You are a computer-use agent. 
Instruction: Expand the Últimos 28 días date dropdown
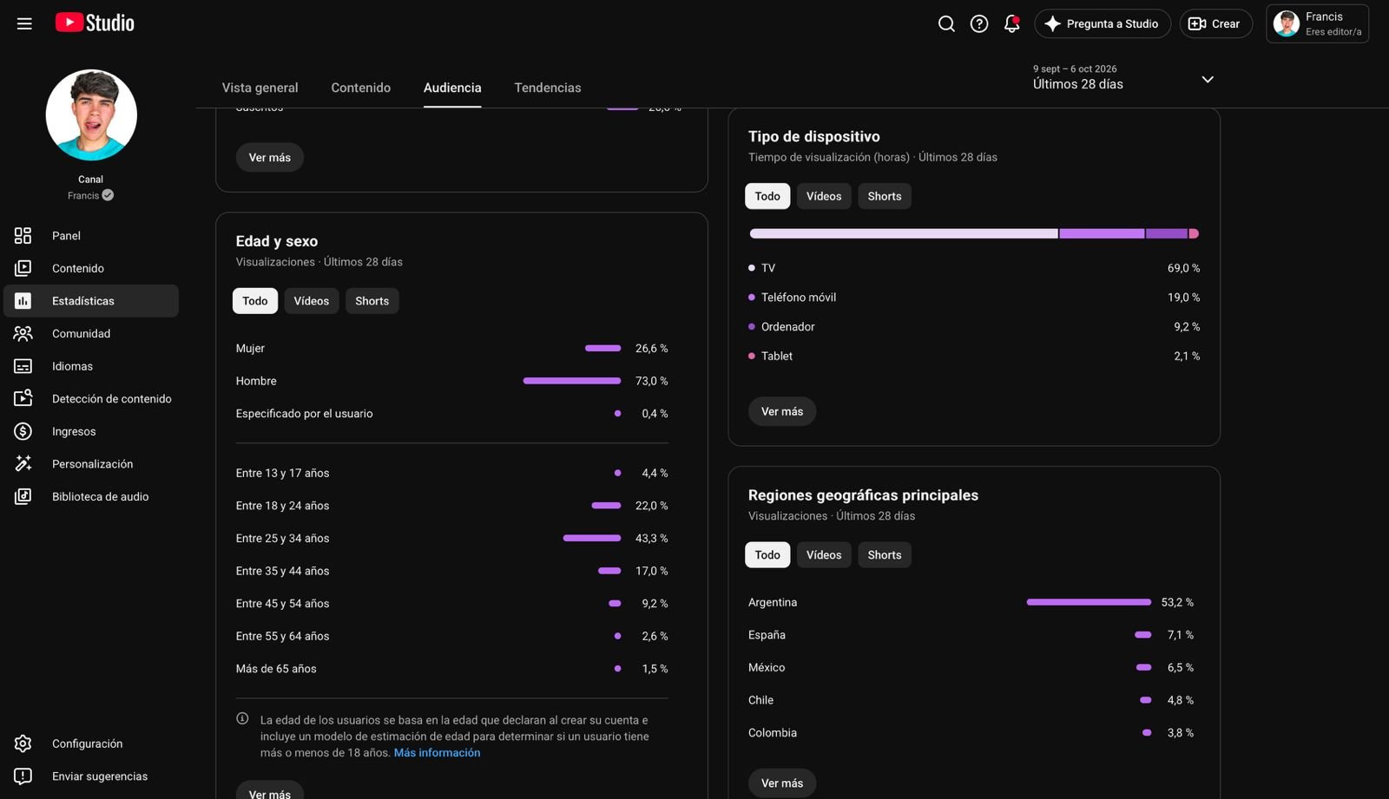(x=1123, y=78)
